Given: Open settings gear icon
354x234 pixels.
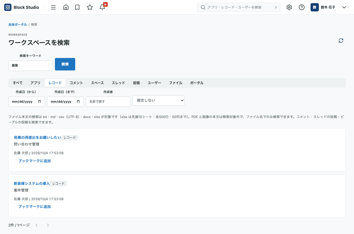Looking at the screenshot, I should (289, 7).
